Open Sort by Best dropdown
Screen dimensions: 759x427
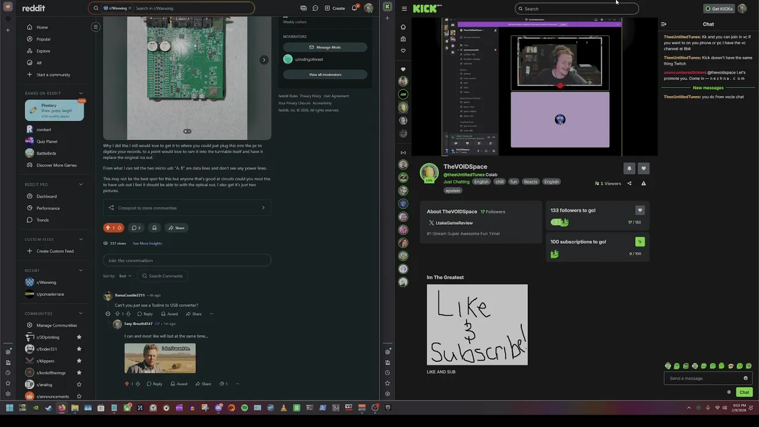point(125,276)
